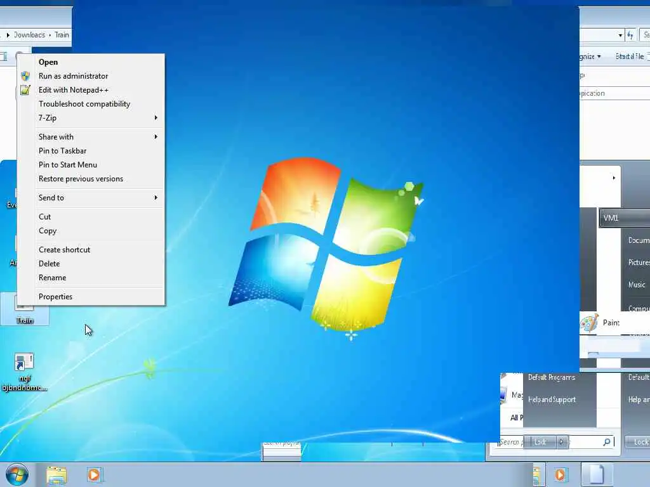The height and width of the screenshot is (487, 650).
Task: Open the Windows Start orb
Action: 17,474
